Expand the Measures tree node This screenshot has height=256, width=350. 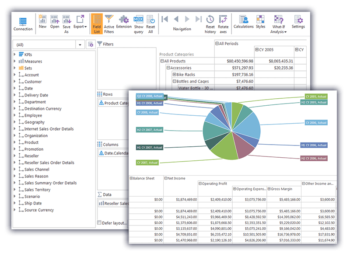pos(15,61)
